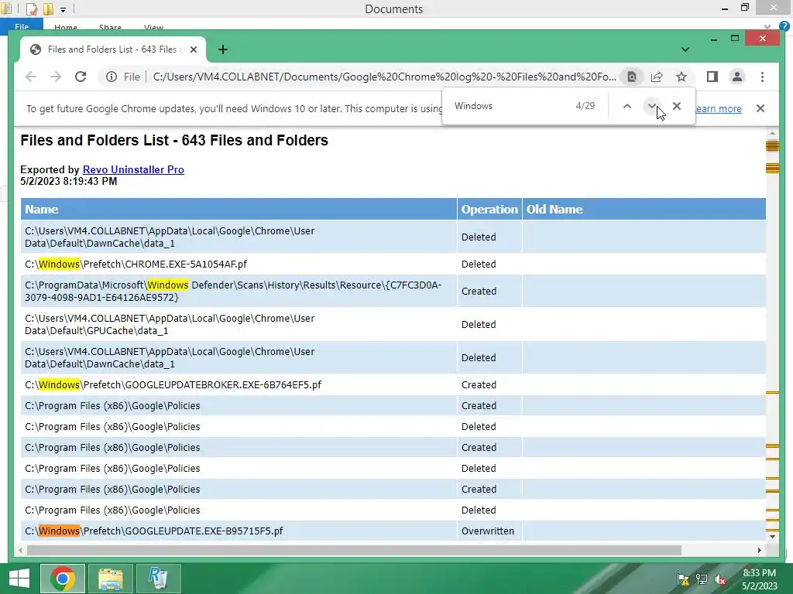Click the horizontal scrollbar thumb

354,550
